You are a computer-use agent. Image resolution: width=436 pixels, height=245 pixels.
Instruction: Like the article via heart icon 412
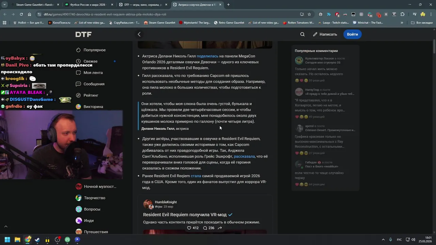pyautogui.click(x=193, y=228)
